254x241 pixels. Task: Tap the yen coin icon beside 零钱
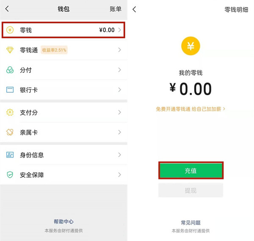point(10,30)
